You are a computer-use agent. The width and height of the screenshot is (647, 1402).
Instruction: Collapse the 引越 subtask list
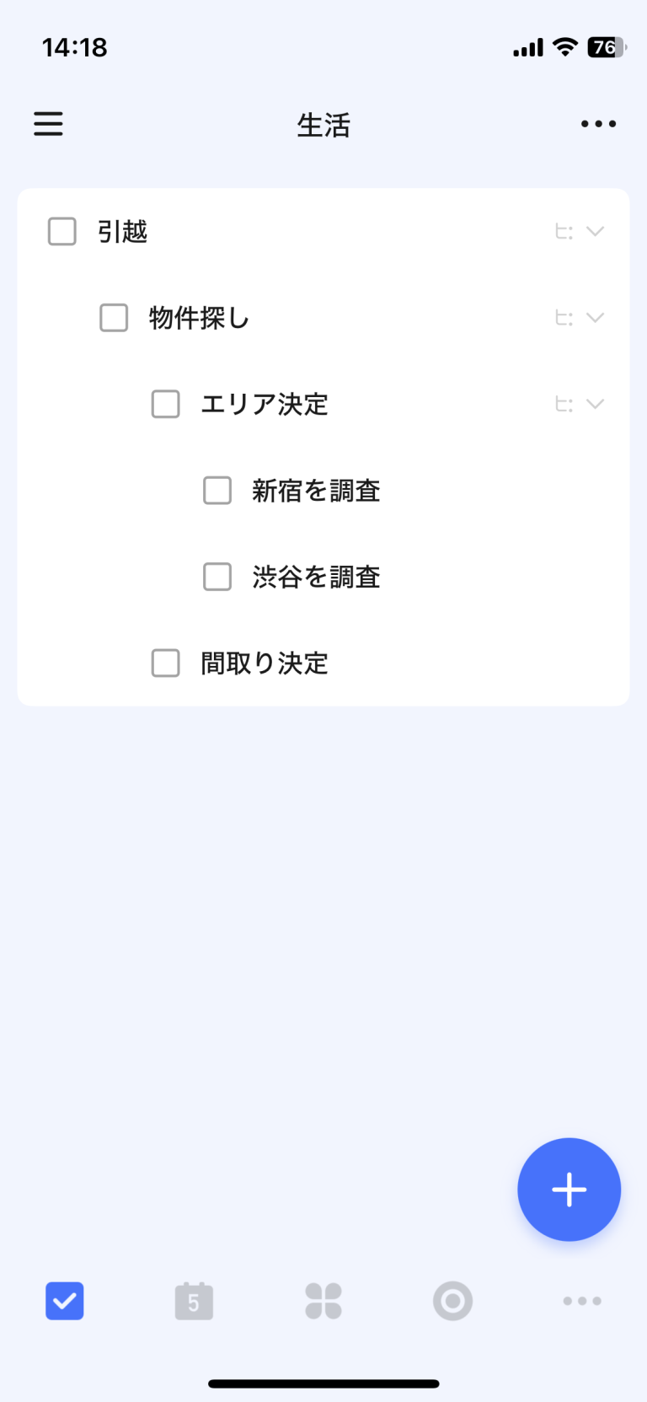[596, 232]
